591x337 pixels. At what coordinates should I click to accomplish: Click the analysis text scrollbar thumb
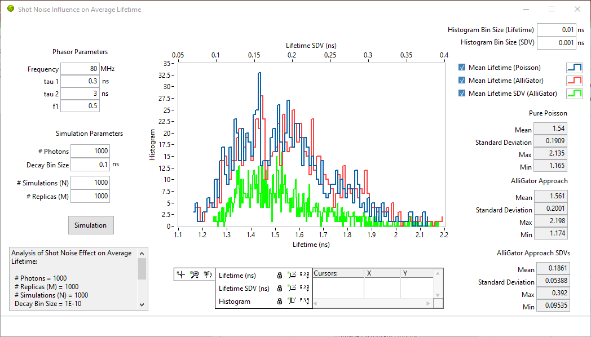(142, 268)
